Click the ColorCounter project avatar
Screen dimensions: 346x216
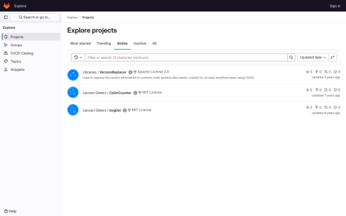click(x=73, y=92)
